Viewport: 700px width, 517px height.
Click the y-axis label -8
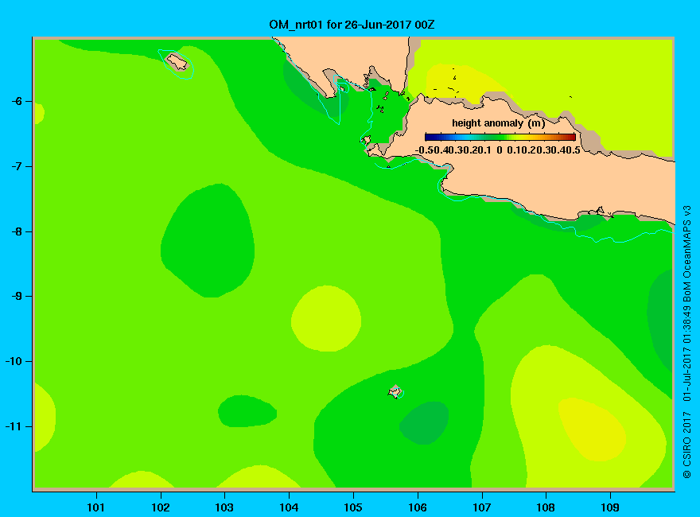pyautogui.click(x=17, y=231)
